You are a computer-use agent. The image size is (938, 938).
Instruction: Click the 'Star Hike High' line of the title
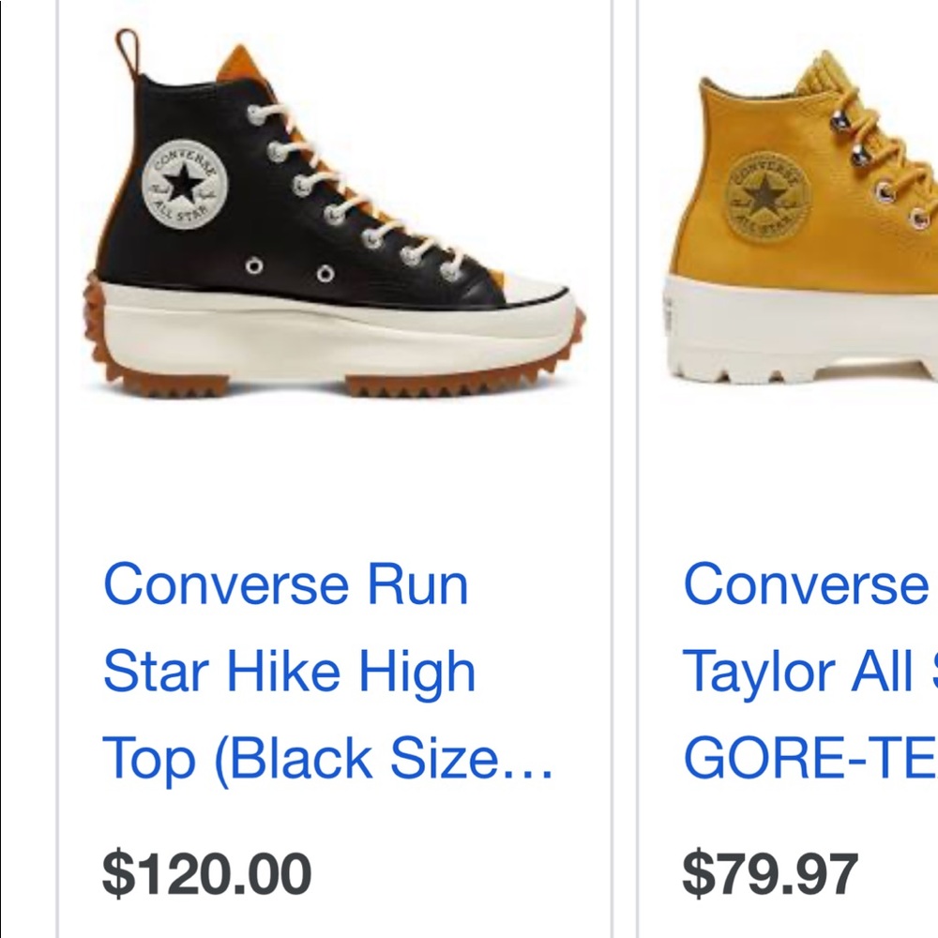coord(291,671)
